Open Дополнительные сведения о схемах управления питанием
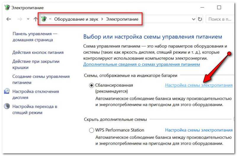This screenshot has height=156, width=237. coord(142,64)
